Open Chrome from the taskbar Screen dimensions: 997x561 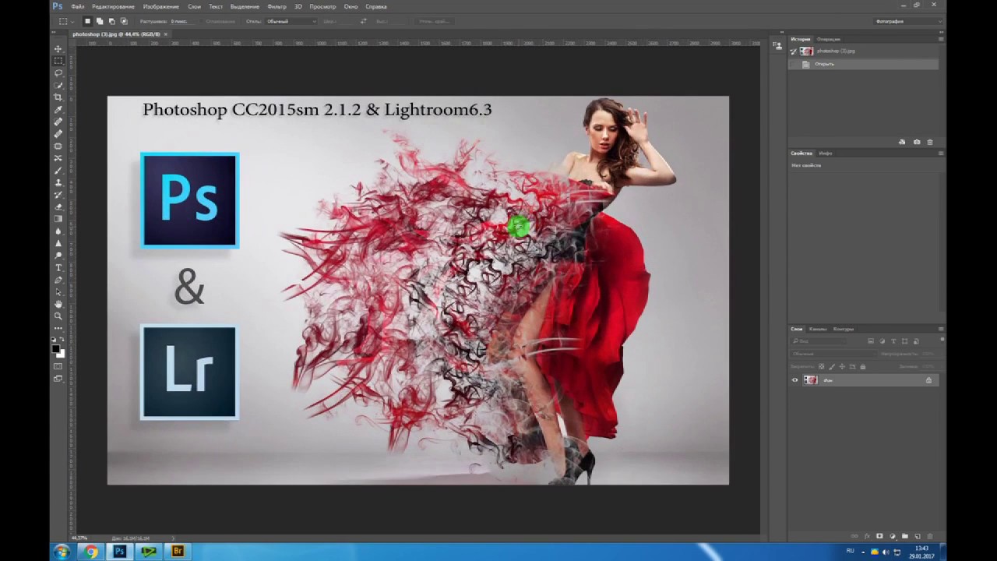90,552
